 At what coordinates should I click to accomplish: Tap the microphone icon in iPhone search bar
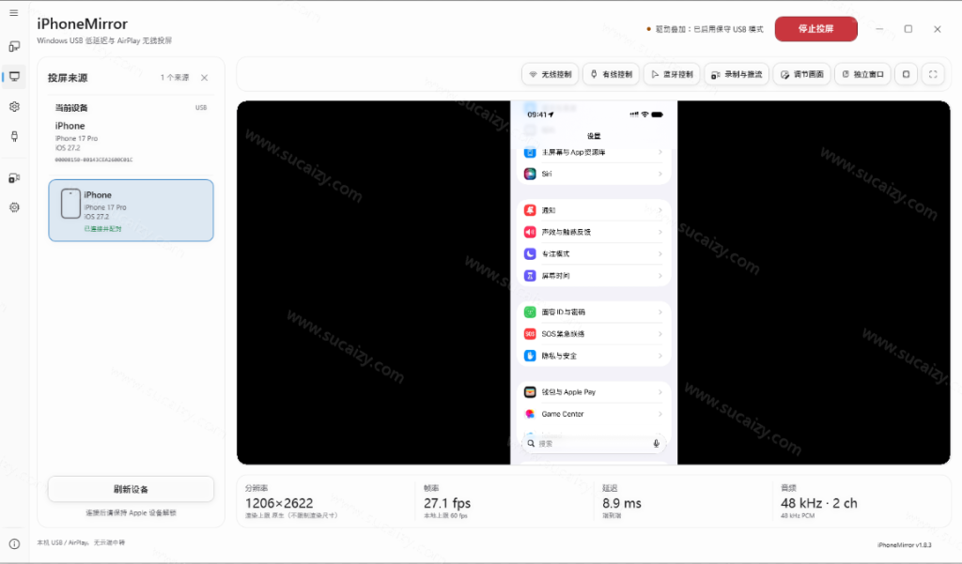click(x=656, y=443)
